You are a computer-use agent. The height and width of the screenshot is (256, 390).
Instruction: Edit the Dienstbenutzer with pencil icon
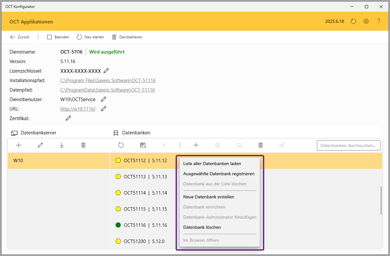(x=103, y=99)
